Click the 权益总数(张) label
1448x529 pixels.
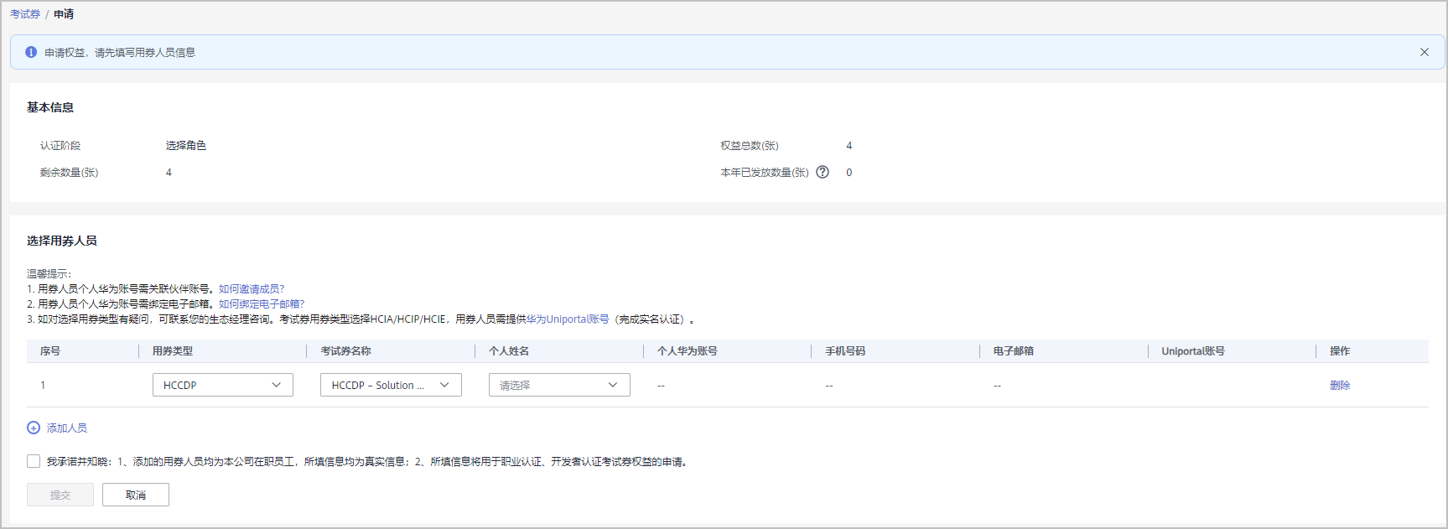click(x=750, y=145)
